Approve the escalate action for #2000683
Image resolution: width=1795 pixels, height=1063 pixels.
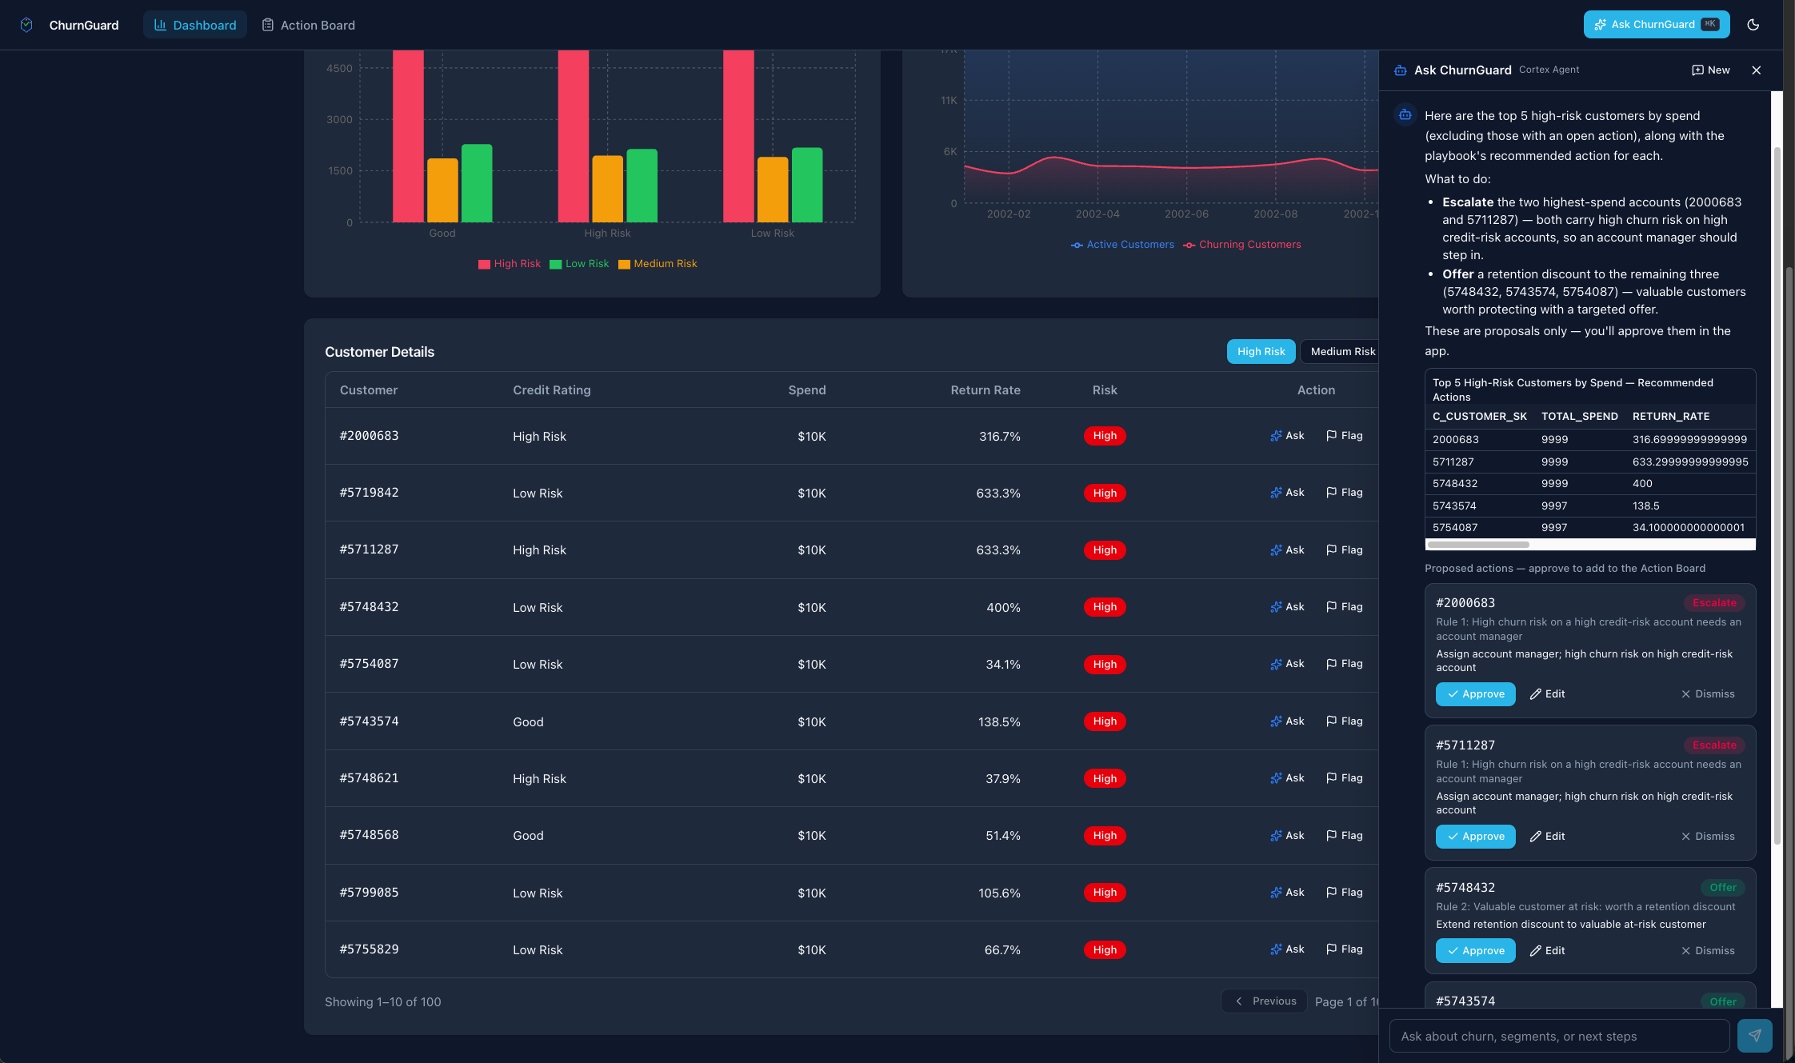pyautogui.click(x=1475, y=694)
